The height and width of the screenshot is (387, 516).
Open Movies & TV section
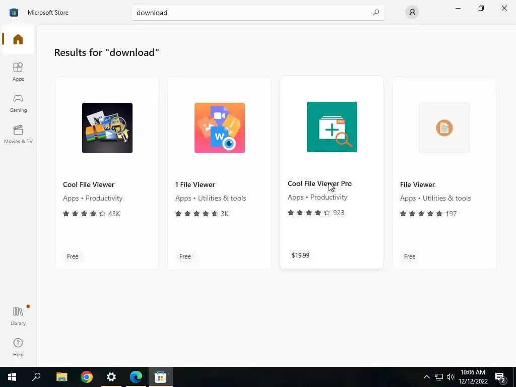point(18,134)
